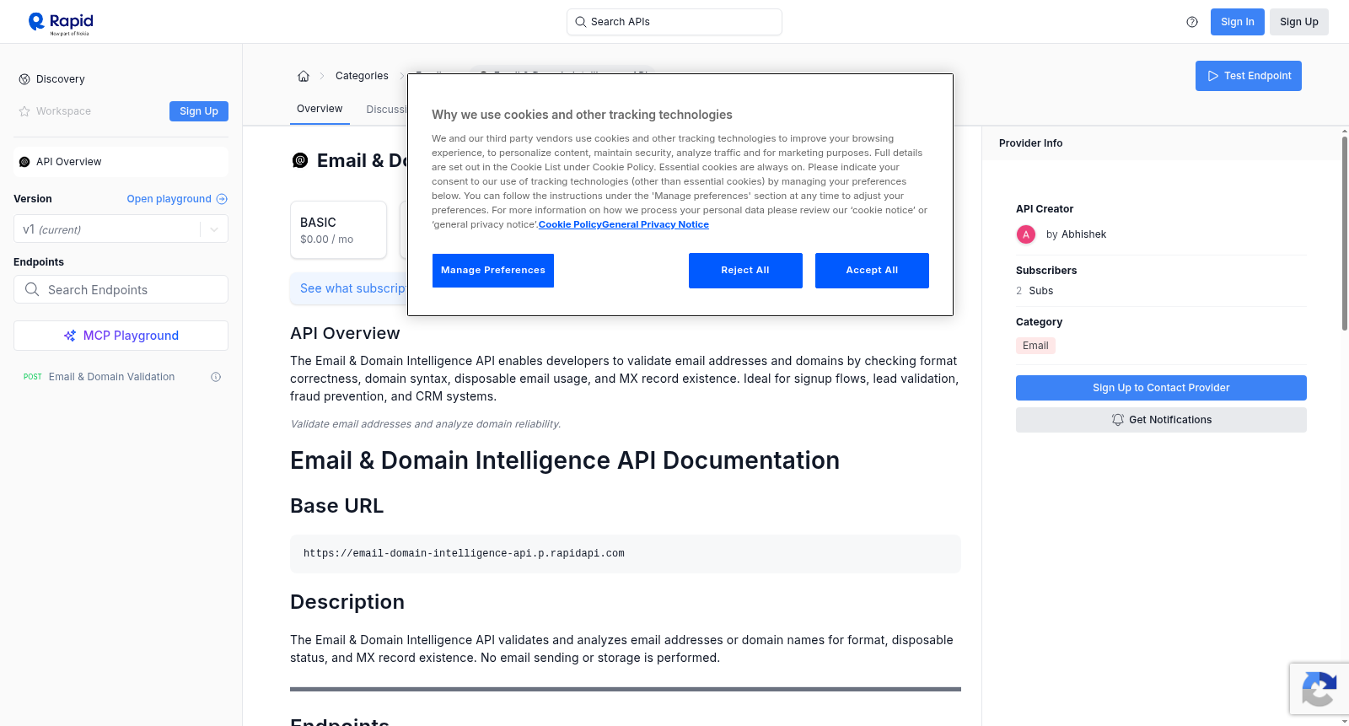Switch to the Overview tab

coord(320,109)
